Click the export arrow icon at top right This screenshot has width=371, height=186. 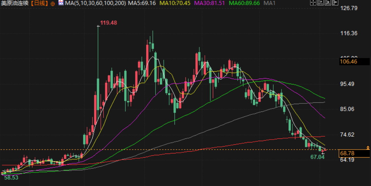[335, 2]
